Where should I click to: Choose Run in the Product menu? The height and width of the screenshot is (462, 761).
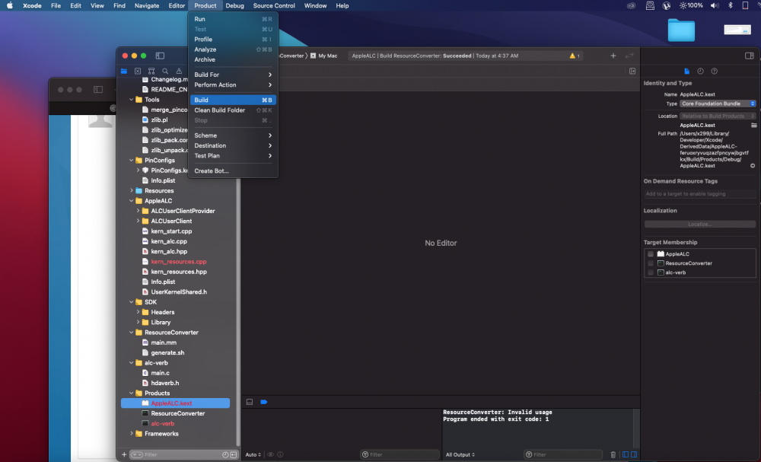(x=233, y=19)
